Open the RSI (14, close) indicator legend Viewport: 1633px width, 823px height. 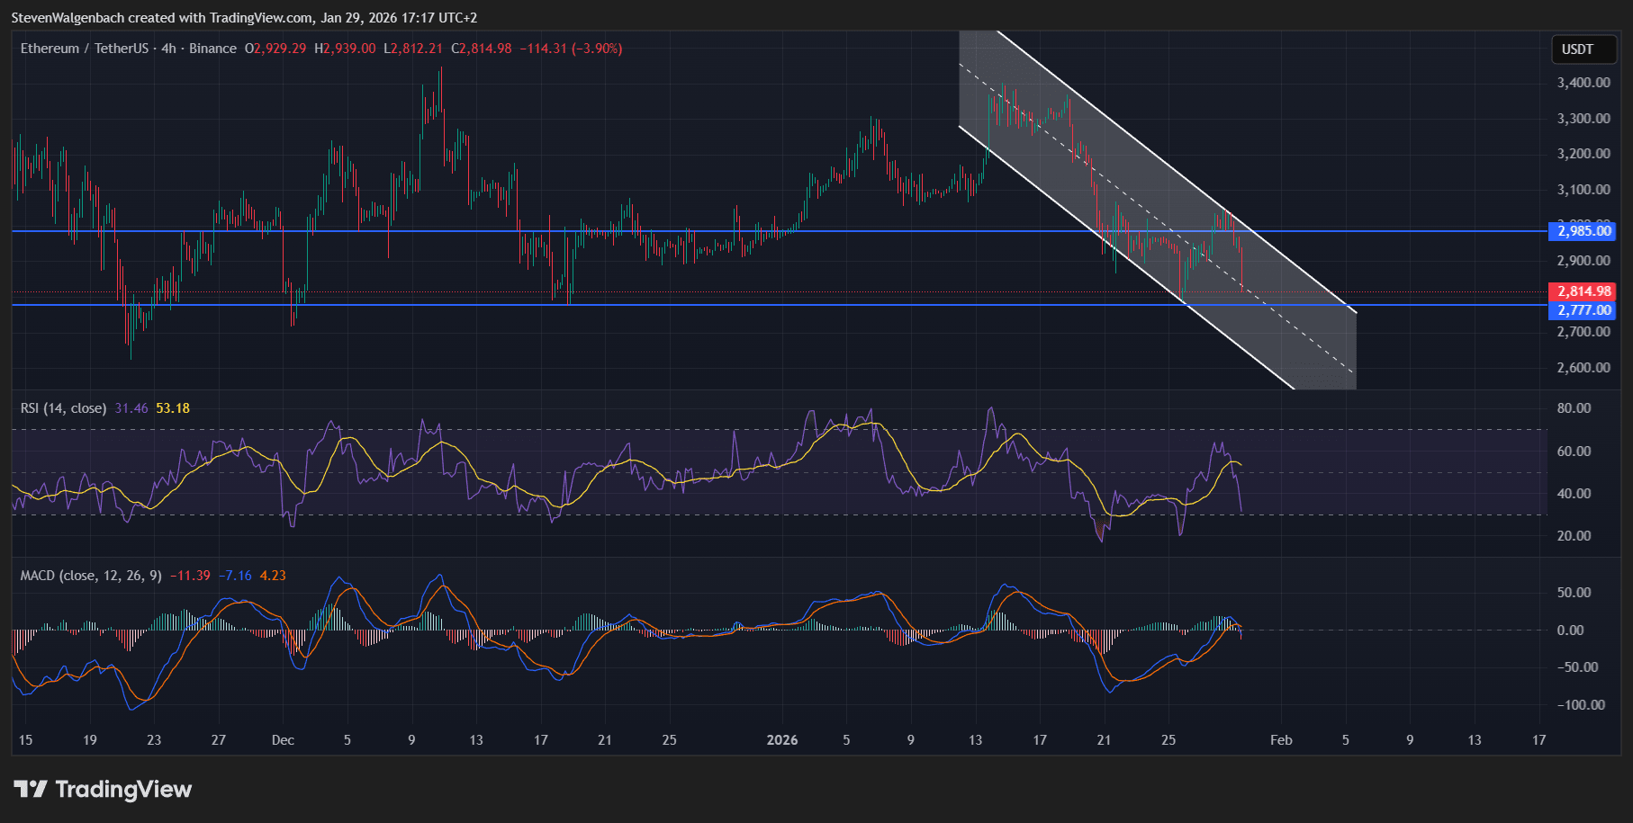coord(63,408)
